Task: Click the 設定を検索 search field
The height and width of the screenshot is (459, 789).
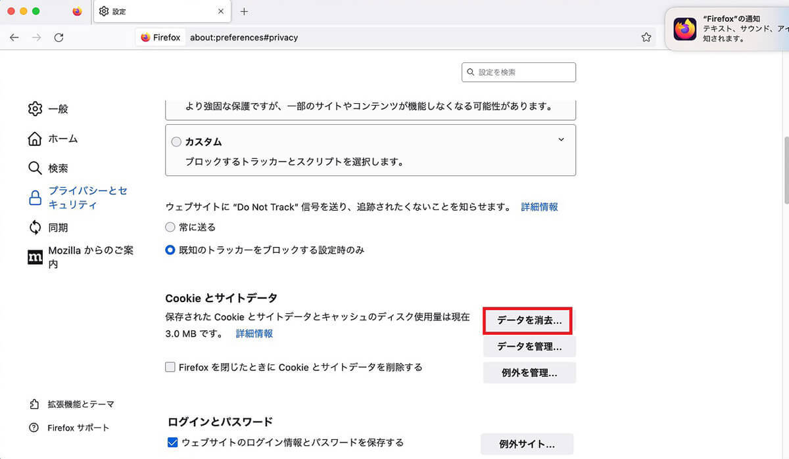Action: [519, 72]
